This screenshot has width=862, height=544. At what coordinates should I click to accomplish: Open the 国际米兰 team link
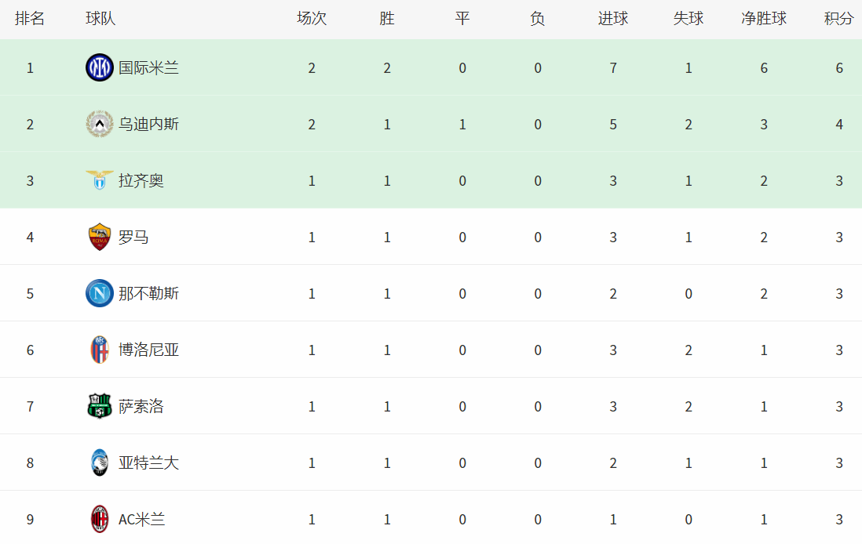[x=148, y=68]
